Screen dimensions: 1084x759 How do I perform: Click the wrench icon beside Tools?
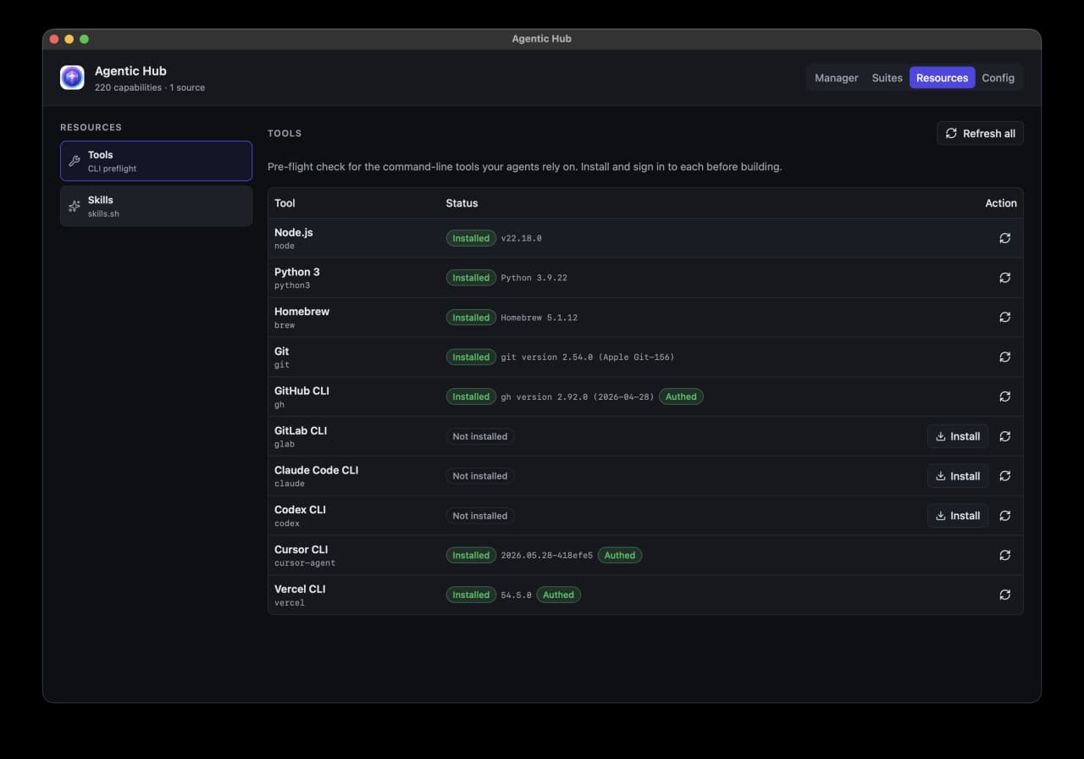[x=75, y=161]
